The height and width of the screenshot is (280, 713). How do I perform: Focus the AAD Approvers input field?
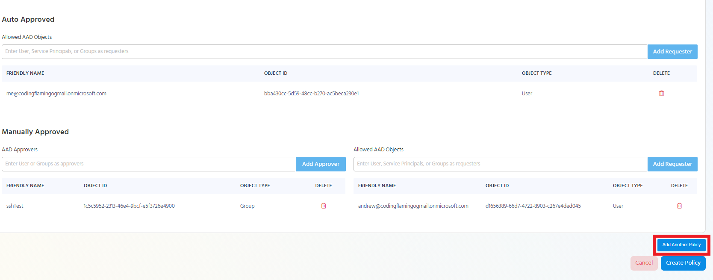[149, 164]
